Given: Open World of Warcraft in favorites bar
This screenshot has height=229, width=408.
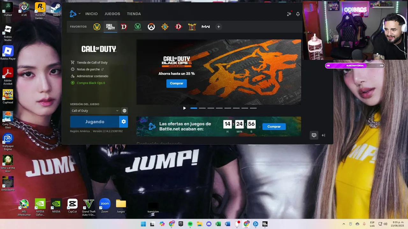Looking at the screenshot, I should click(97, 27).
